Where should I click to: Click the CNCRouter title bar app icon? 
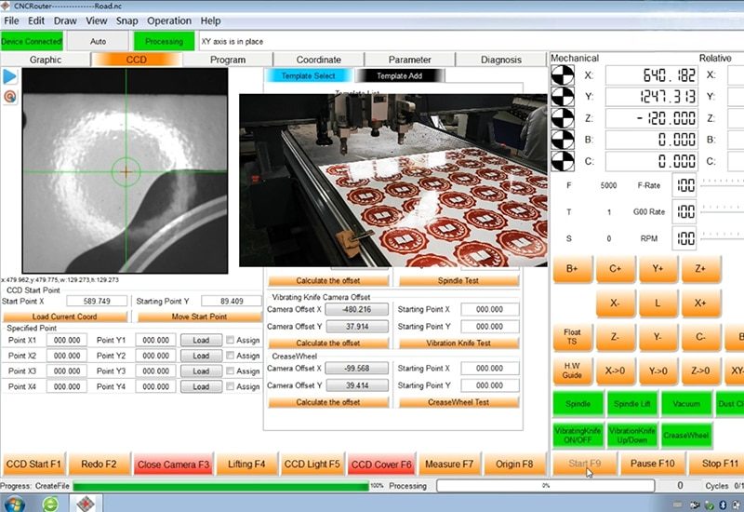(x=6, y=6)
